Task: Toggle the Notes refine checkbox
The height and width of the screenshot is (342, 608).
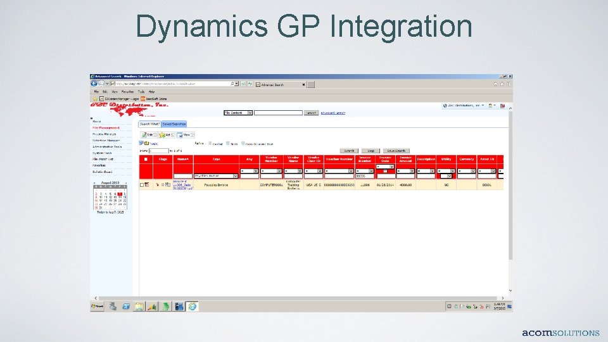Action: (227, 144)
